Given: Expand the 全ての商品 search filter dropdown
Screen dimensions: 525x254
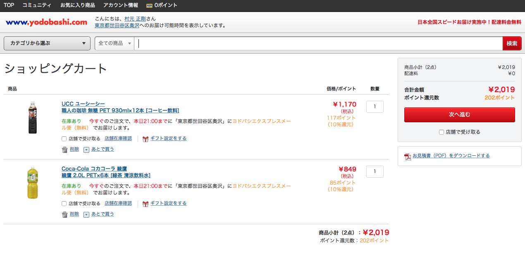Looking at the screenshot, I should pos(115,43).
